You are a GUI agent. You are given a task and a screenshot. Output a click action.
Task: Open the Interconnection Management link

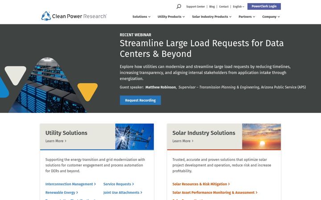click(70, 184)
